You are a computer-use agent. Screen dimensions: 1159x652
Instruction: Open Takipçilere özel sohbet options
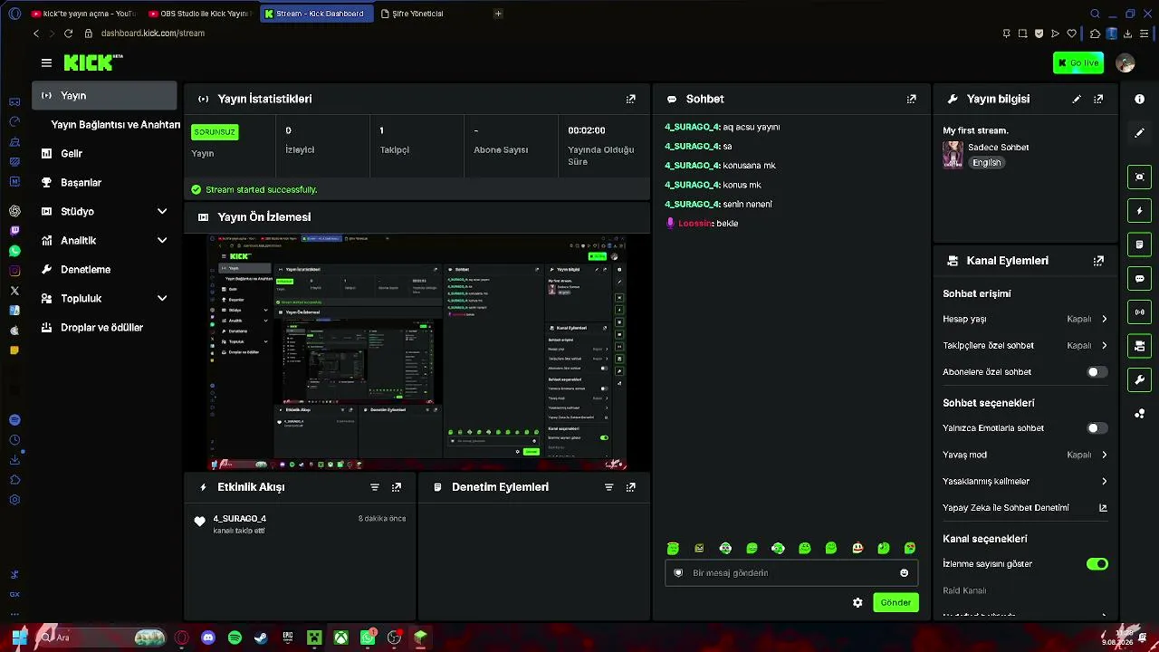pos(1025,346)
